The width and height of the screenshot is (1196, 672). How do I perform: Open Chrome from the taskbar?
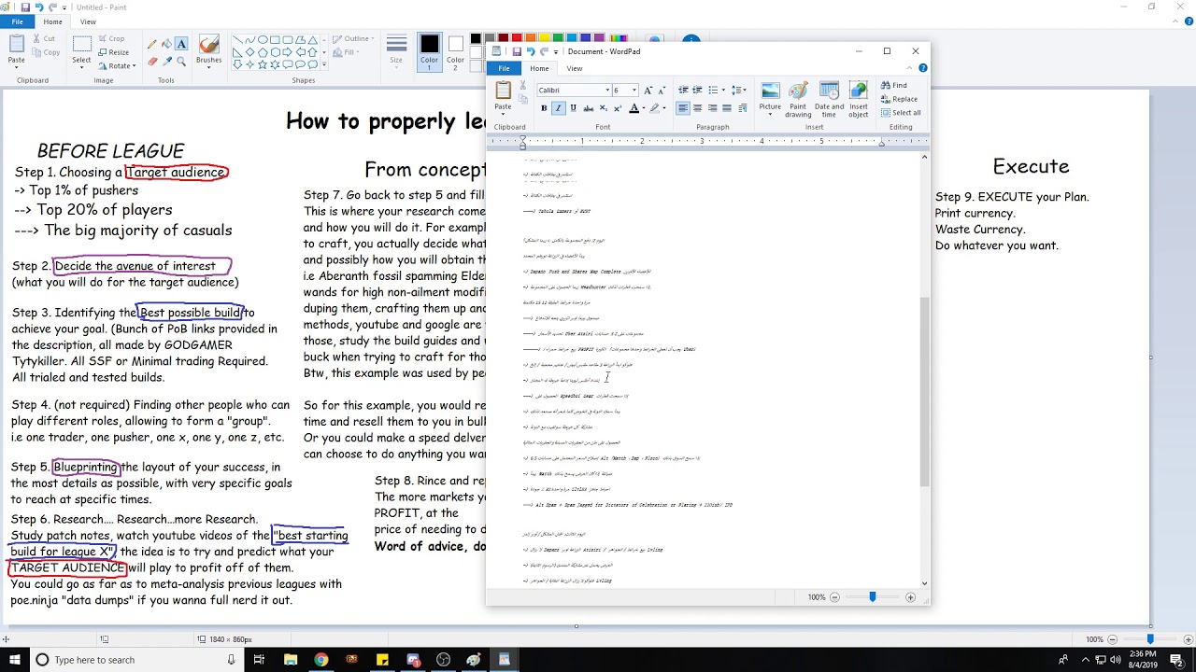320,660
